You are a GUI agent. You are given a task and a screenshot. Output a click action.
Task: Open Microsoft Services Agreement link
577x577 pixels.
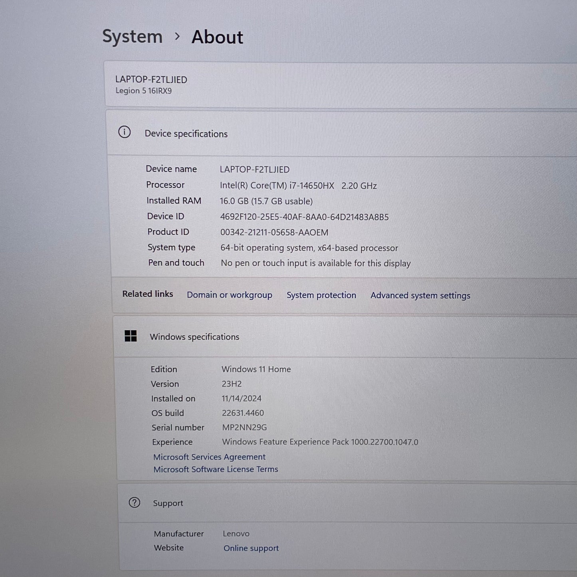point(209,457)
